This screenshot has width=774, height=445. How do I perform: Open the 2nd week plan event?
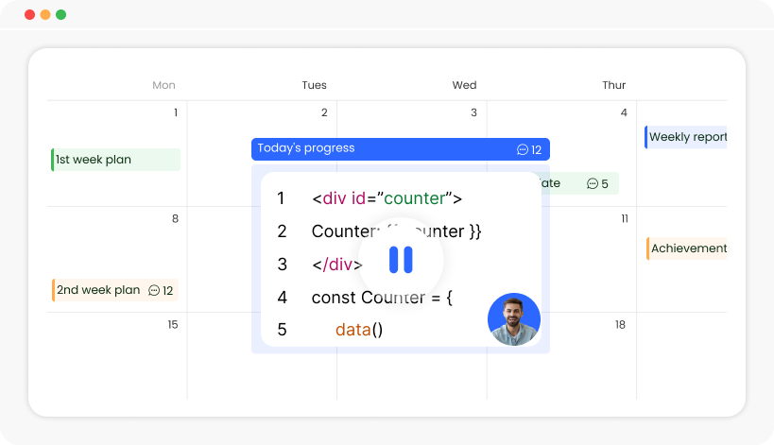[x=115, y=290]
